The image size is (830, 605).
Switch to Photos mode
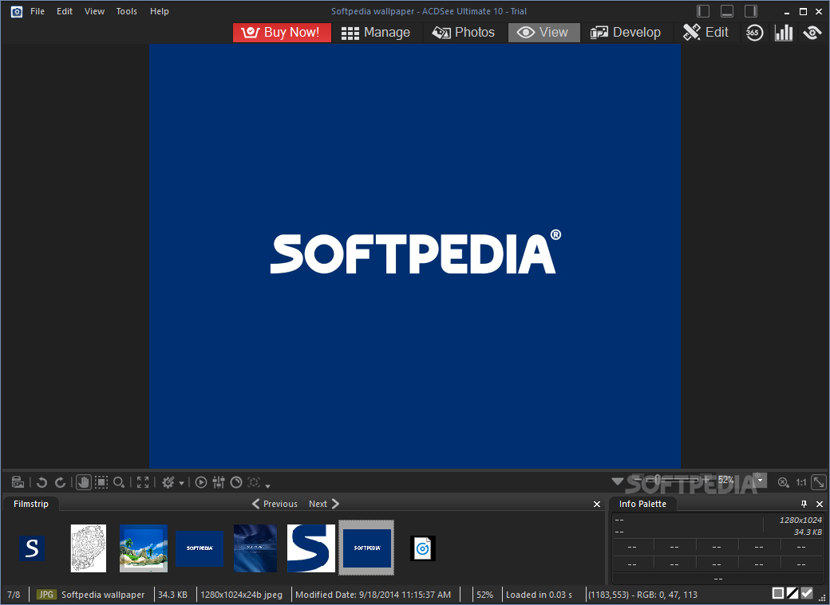[463, 32]
